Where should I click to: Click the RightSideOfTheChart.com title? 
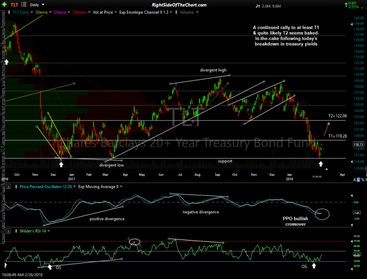tap(179, 5)
